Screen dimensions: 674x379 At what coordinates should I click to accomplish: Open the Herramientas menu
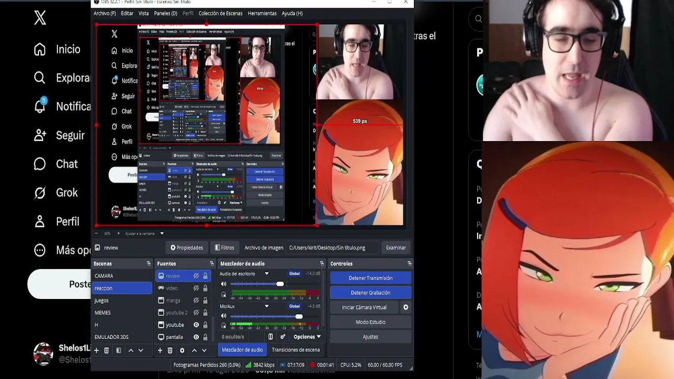click(x=262, y=13)
